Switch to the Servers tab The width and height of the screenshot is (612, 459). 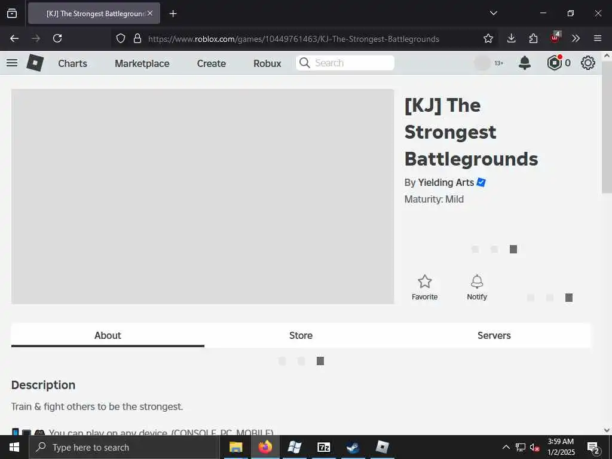(x=494, y=335)
